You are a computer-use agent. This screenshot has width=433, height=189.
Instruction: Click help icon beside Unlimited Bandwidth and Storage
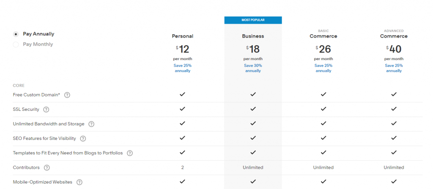[91, 124]
